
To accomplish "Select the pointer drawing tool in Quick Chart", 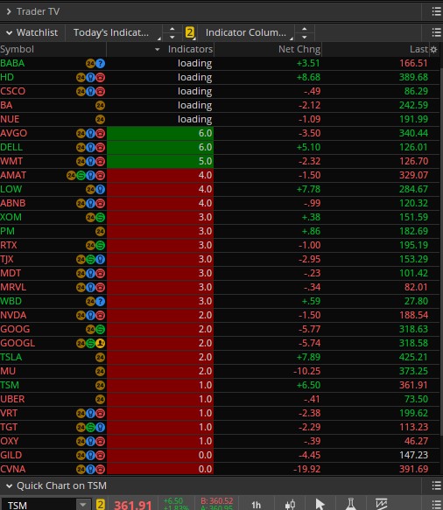I will coord(320,505).
